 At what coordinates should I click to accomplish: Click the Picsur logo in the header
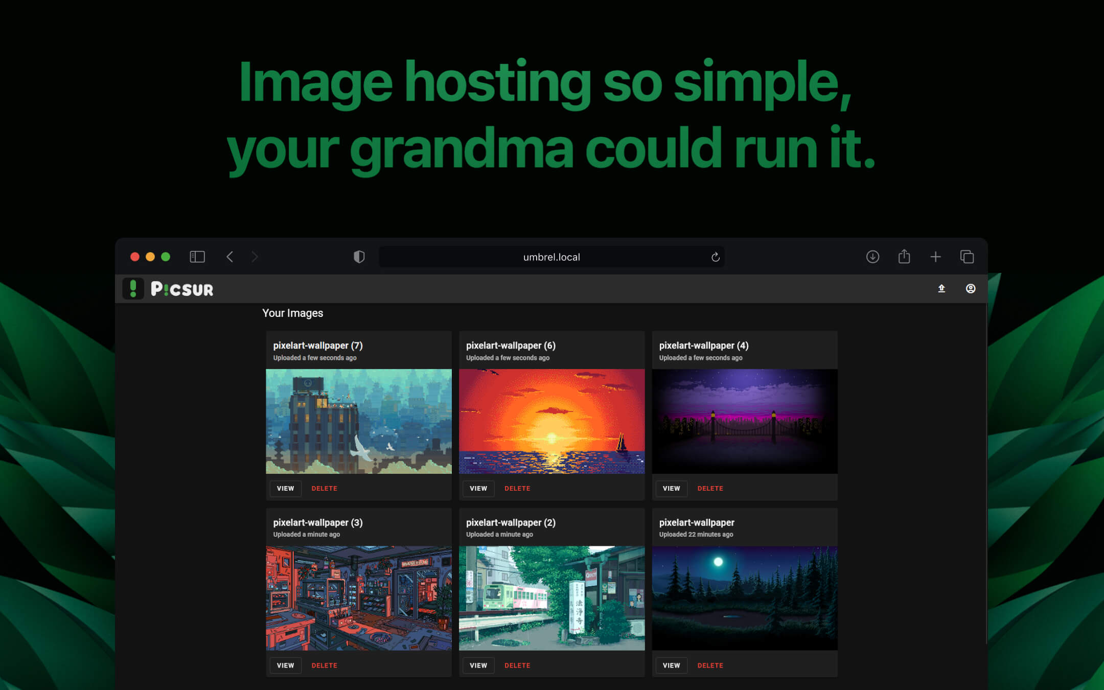point(169,289)
